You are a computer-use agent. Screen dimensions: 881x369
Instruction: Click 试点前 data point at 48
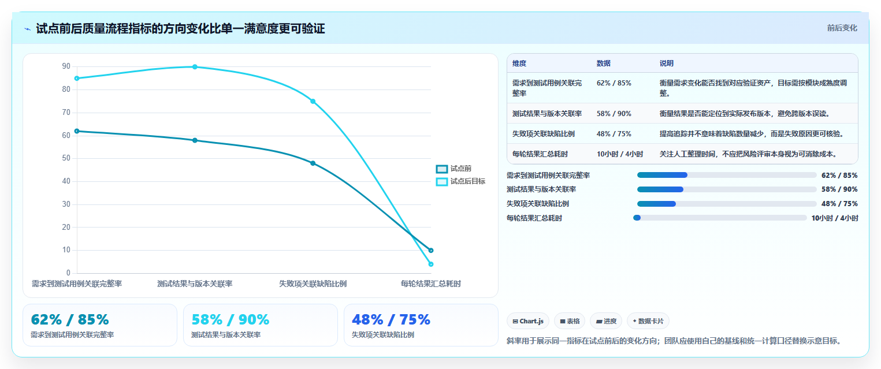(x=313, y=163)
